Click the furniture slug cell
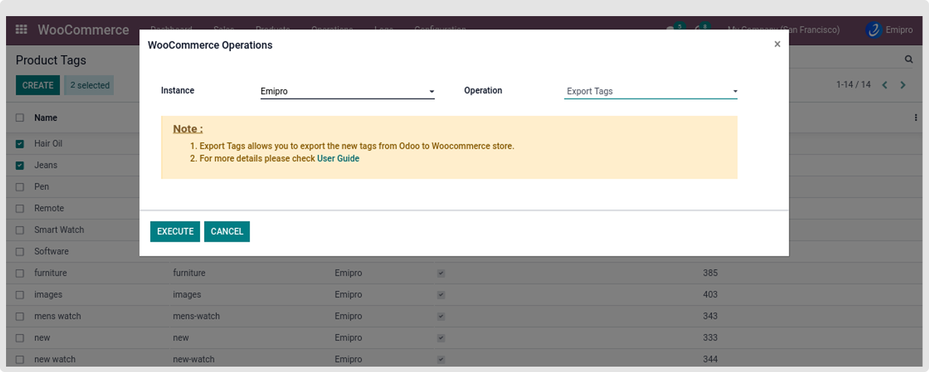The image size is (929, 372). 189,273
